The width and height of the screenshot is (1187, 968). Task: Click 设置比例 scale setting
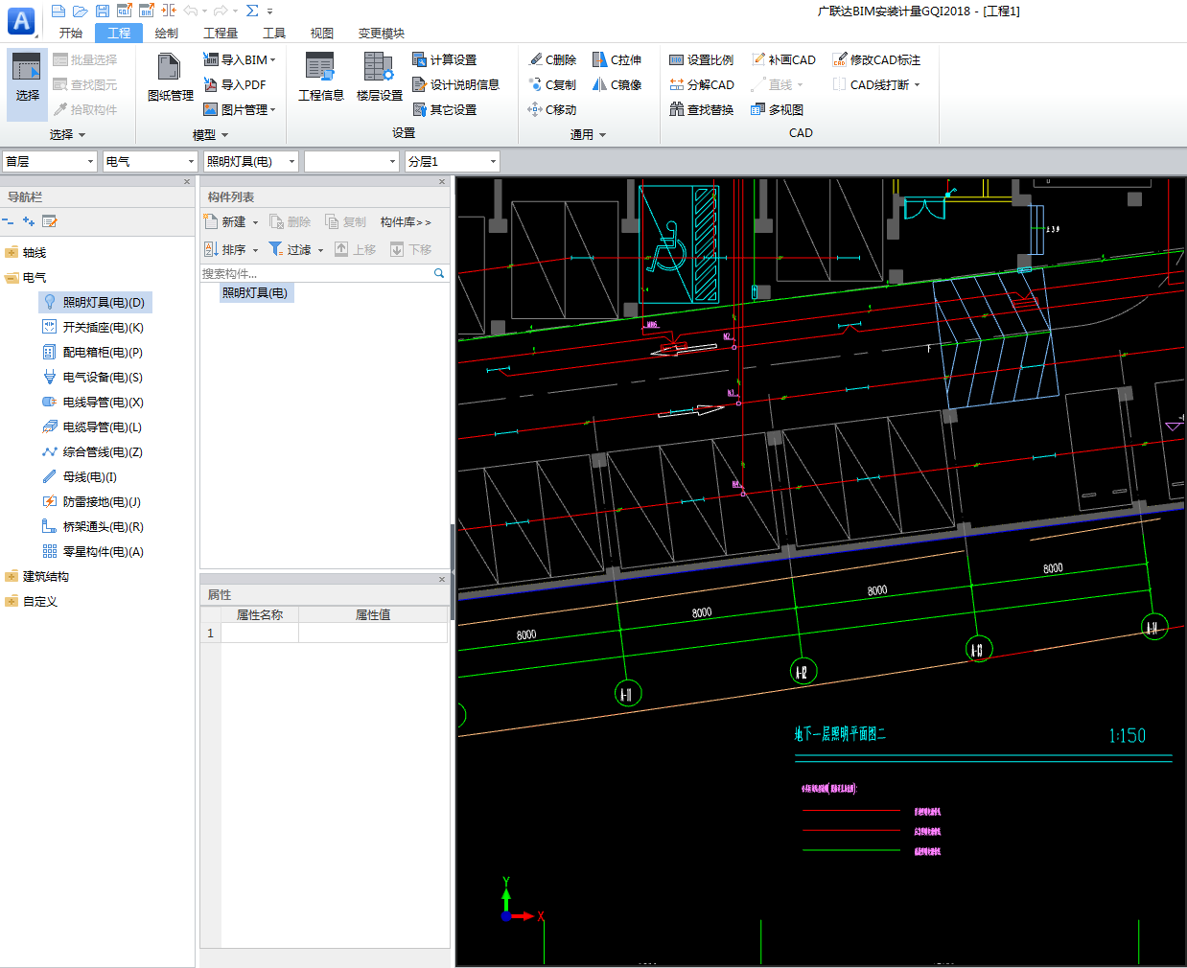(701, 59)
